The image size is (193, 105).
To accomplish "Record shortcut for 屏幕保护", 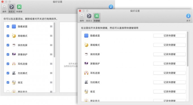I will [x=169, y=64].
